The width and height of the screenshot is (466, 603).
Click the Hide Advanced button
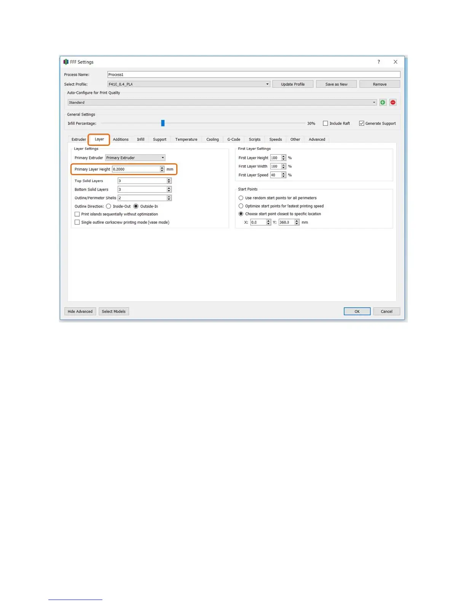pos(80,311)
